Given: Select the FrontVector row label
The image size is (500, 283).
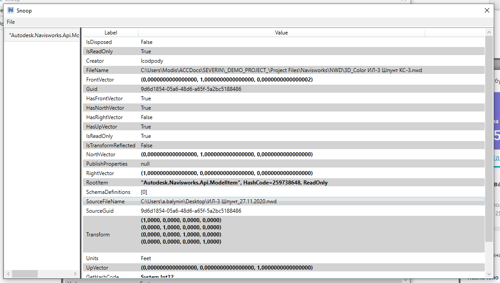Looking at the screenshot, I should pyautogui.click(x=100, y=80).
